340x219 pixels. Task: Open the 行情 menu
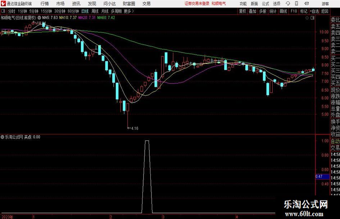click(45, 4)
